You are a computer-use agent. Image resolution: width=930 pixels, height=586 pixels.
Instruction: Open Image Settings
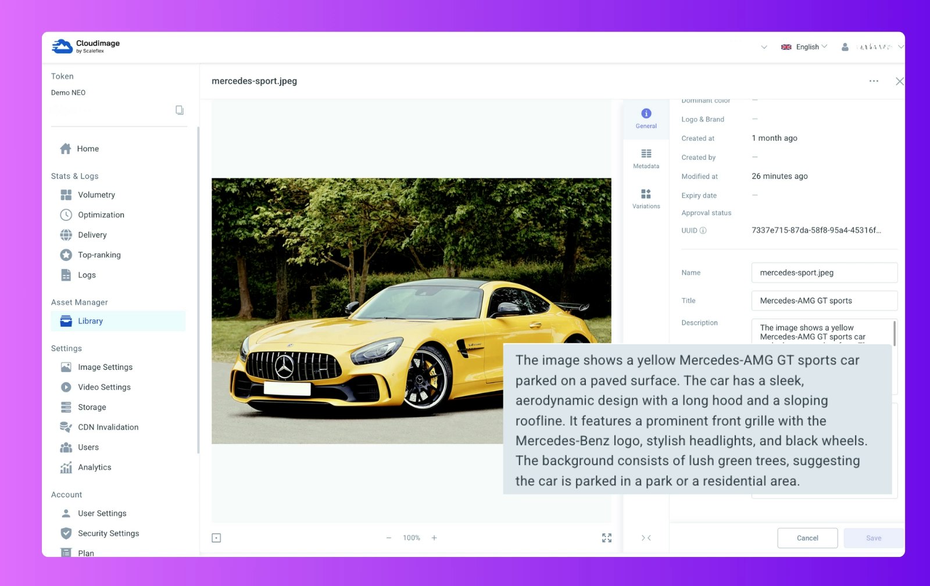(105, 367)
